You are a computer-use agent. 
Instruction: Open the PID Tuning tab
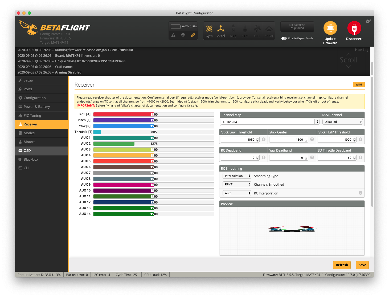click(42, 115)
